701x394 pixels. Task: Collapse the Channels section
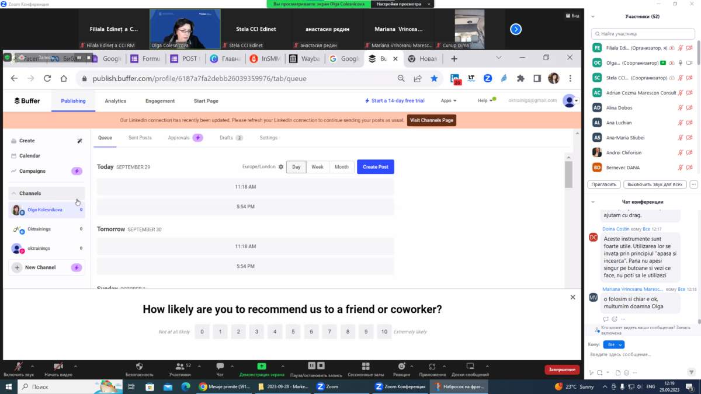(x=47, y=193)
